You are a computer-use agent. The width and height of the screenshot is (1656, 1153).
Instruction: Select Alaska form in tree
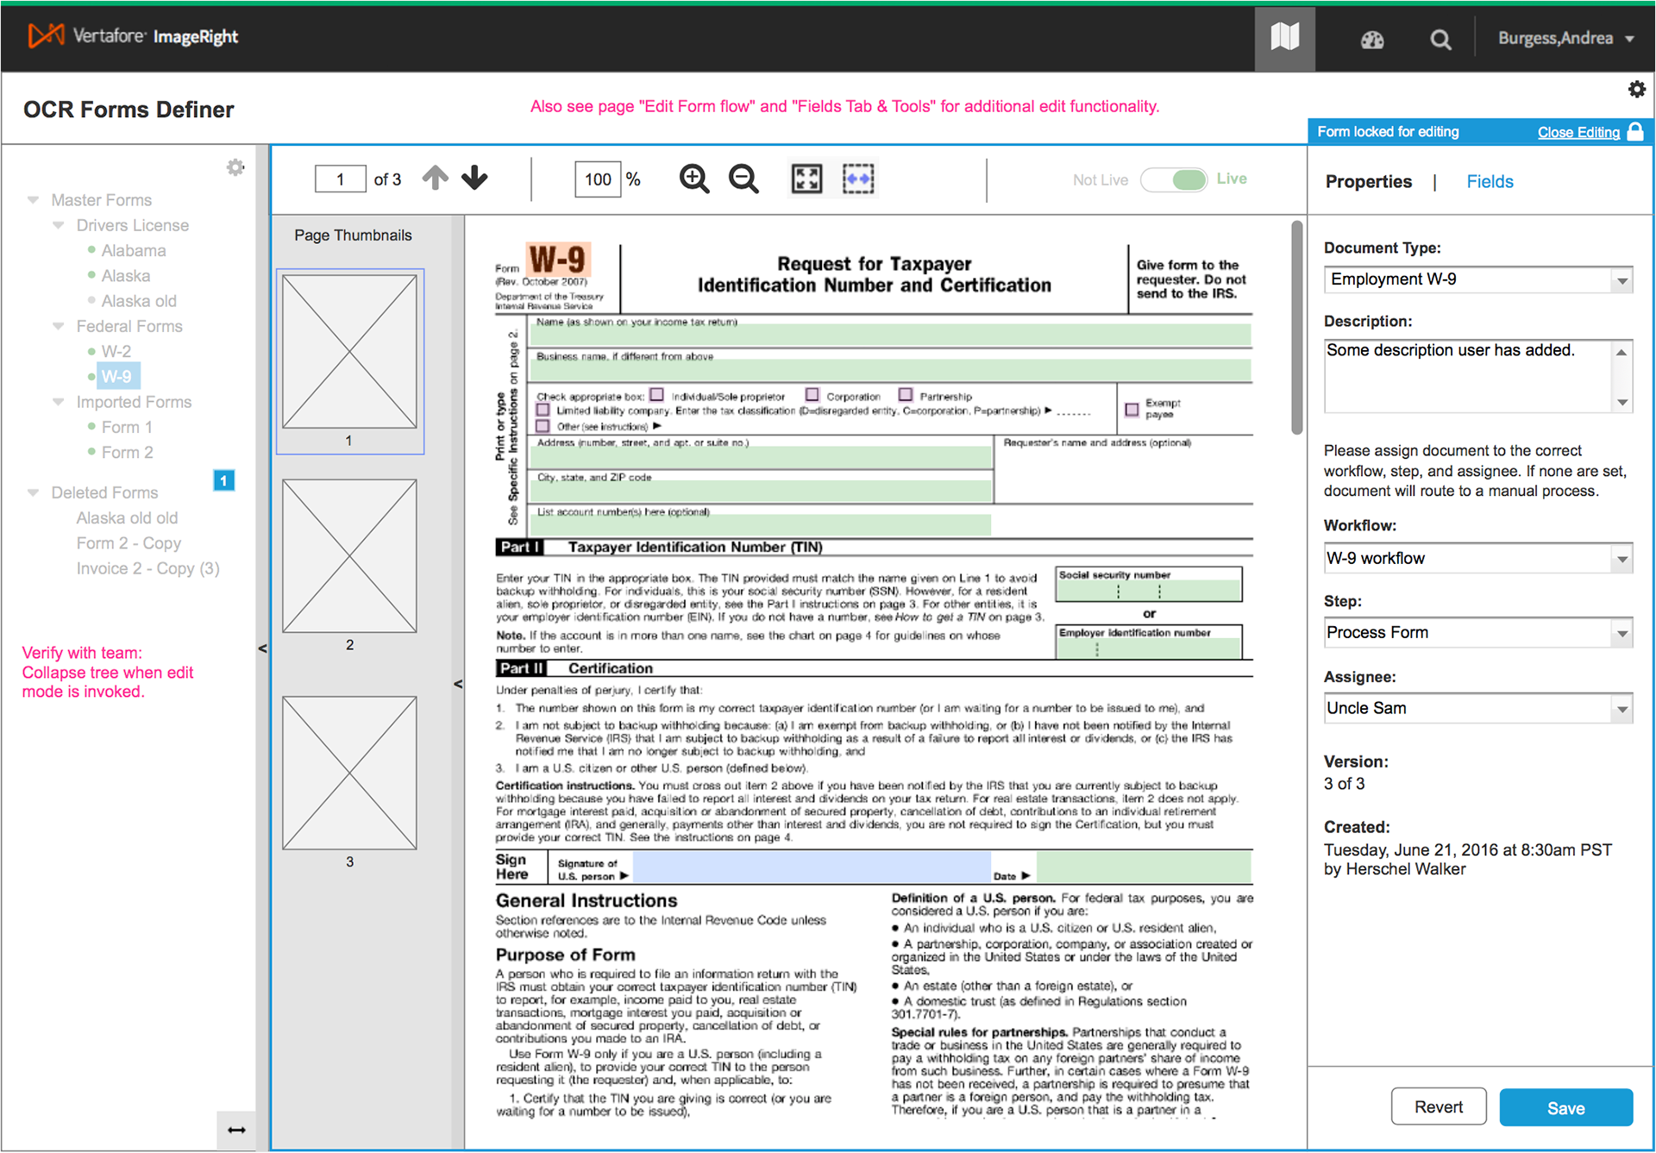coord(126,276)
